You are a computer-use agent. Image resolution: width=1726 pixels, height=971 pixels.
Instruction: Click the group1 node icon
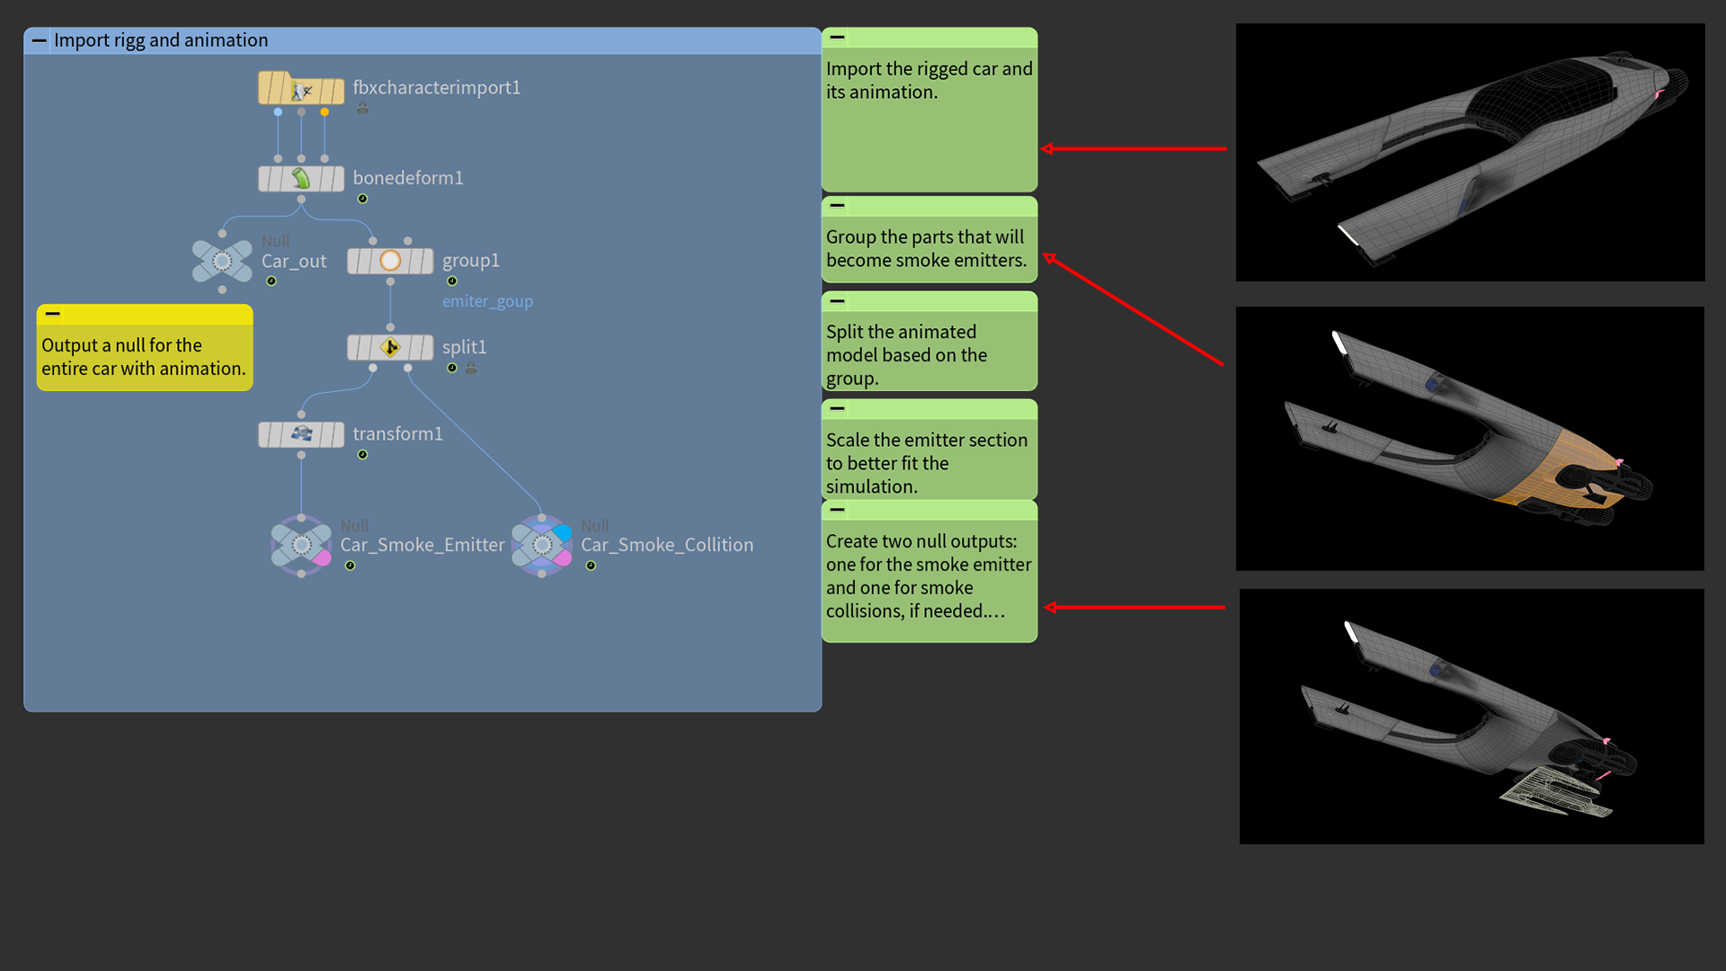click(x=390, y=261)
